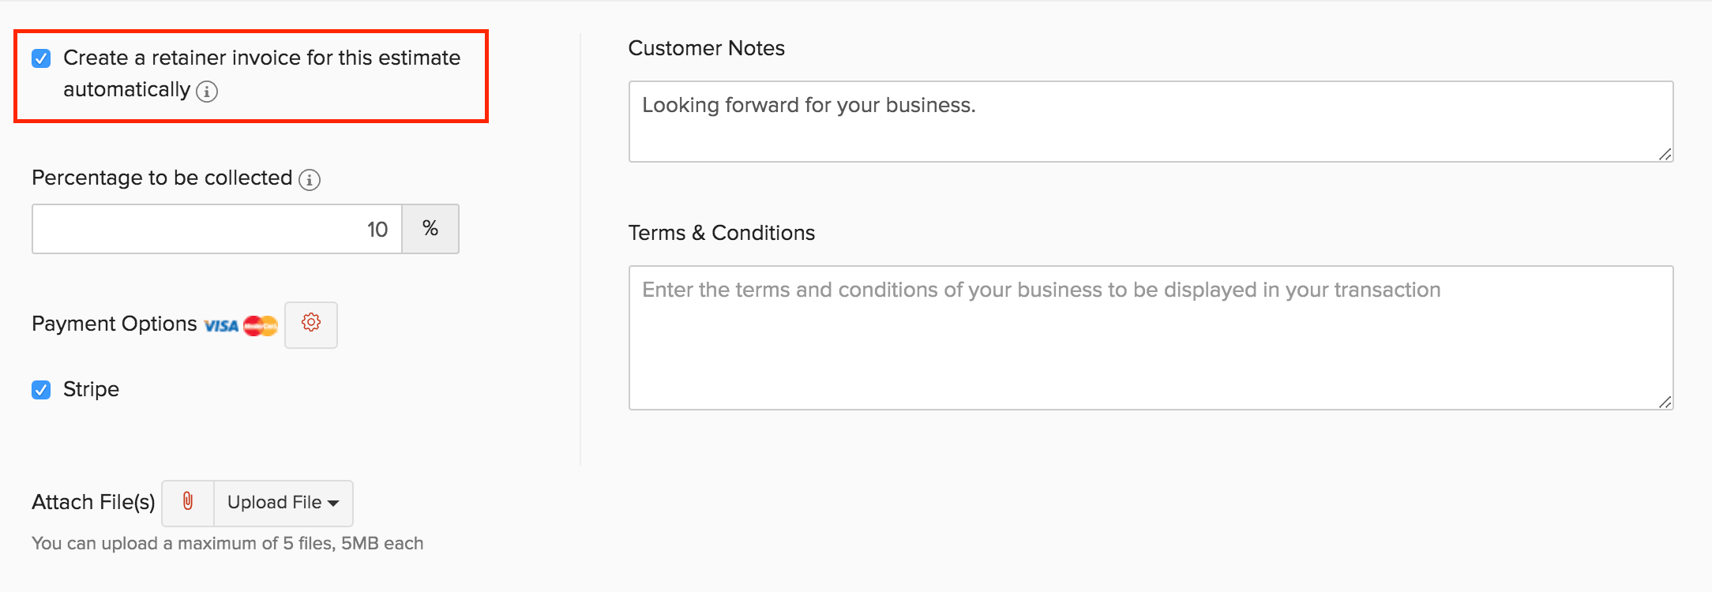Viewport: 1712px width, 592px height.
Task: Click the info icon next to Percentage to be collected
Action: coord(310,180)
